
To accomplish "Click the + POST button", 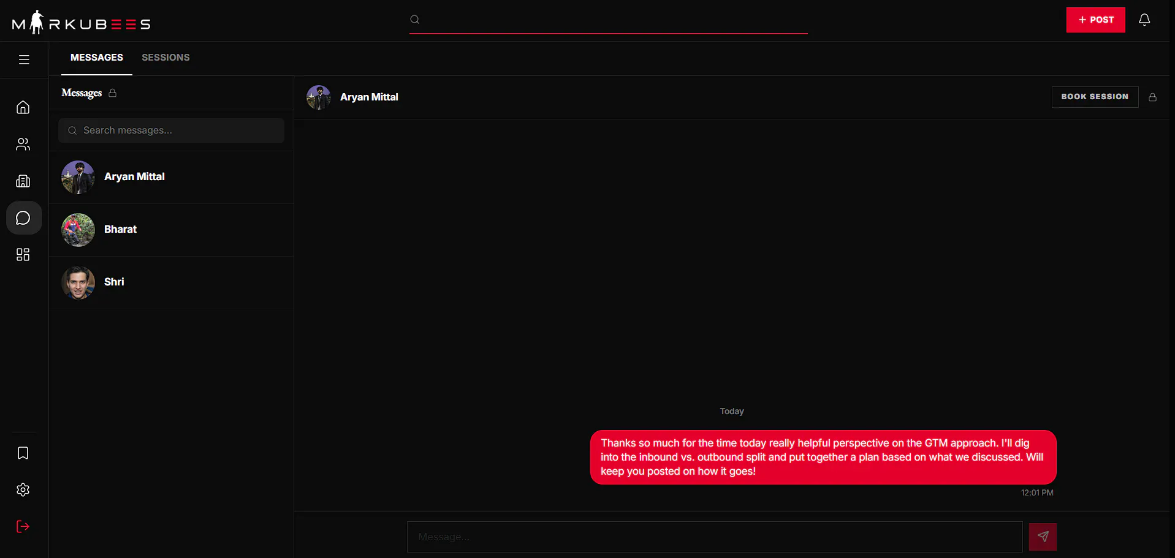I will 1095,20.
